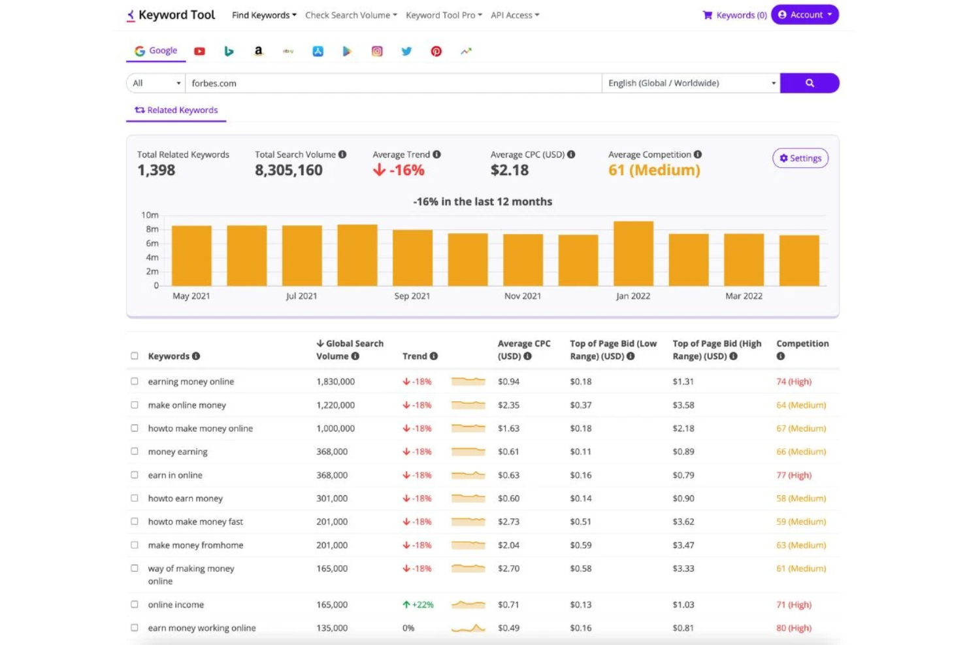Select the App Store platform icon
967x645 pixels.
[318, 51]
